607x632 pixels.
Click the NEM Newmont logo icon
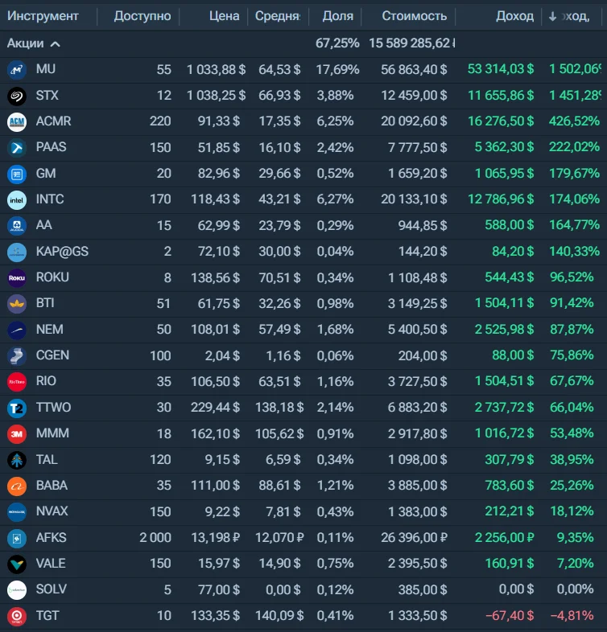pos(17,330)
